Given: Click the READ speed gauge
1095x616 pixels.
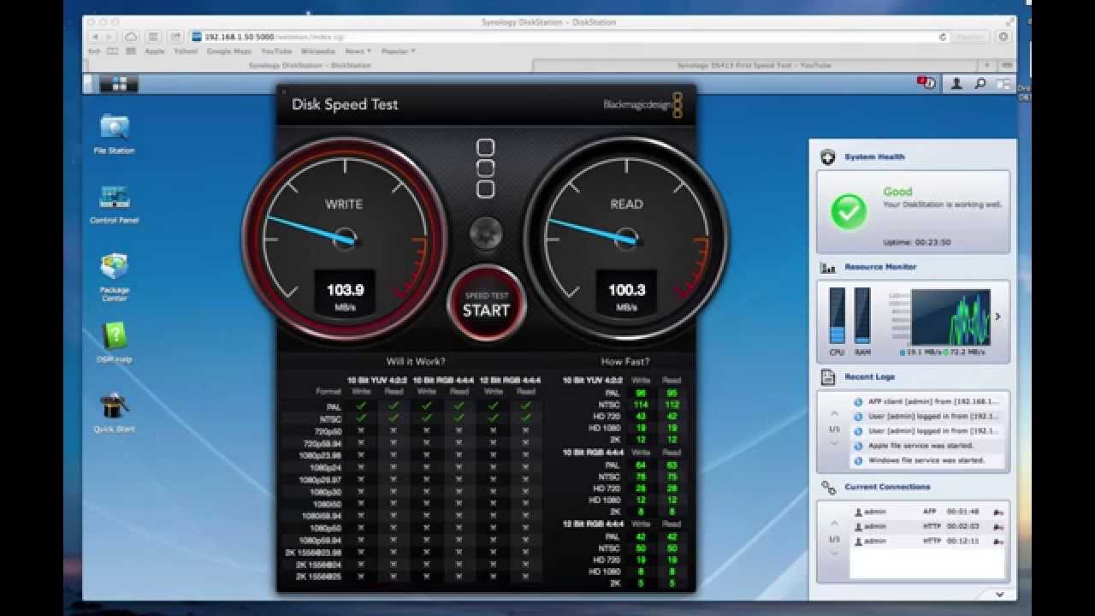Looking at the screenshot, I should pyautogui.click(x=626, y=238).
